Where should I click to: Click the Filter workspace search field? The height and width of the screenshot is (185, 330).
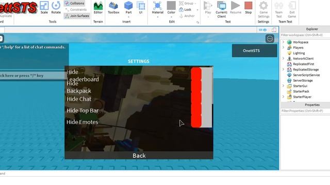click(305, 35)
